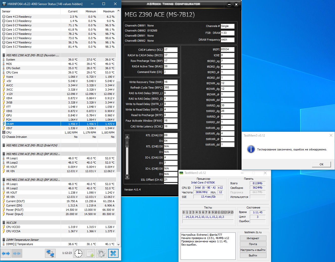
Task: Select the CPU VCCIO row
Action: click(58, 227)
